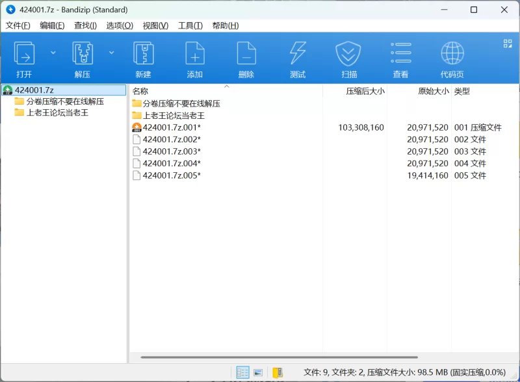Minimize the Bandizip window
The height and width of the screenshot is (382, 520).
pyautogui.click(x=444, y=10)
